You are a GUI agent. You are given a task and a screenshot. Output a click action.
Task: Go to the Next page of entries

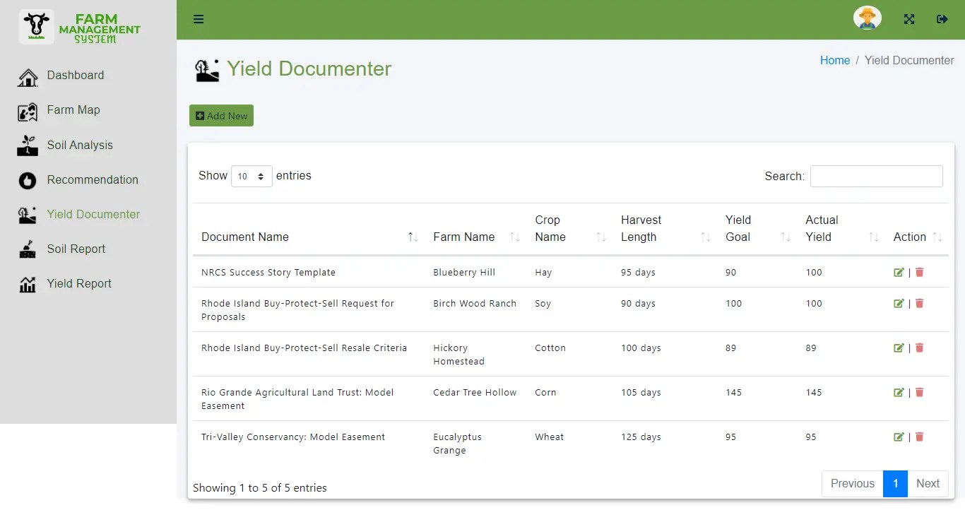[928, 483]
